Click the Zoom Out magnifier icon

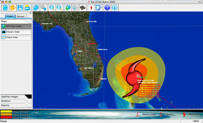(x=59, y=8)
